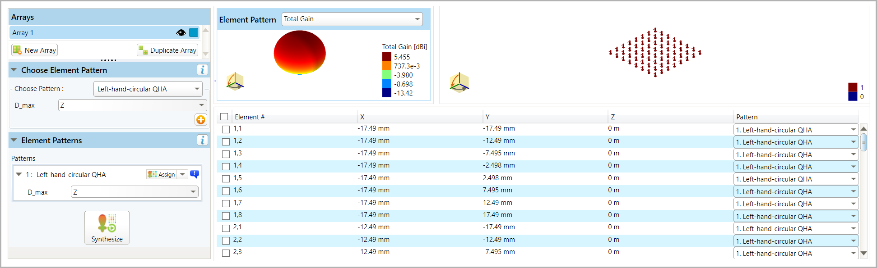The height and width of the screenshot is (268, 877).
Task: Open the Choose Pattern dropdown
Action: pos(148,89)
